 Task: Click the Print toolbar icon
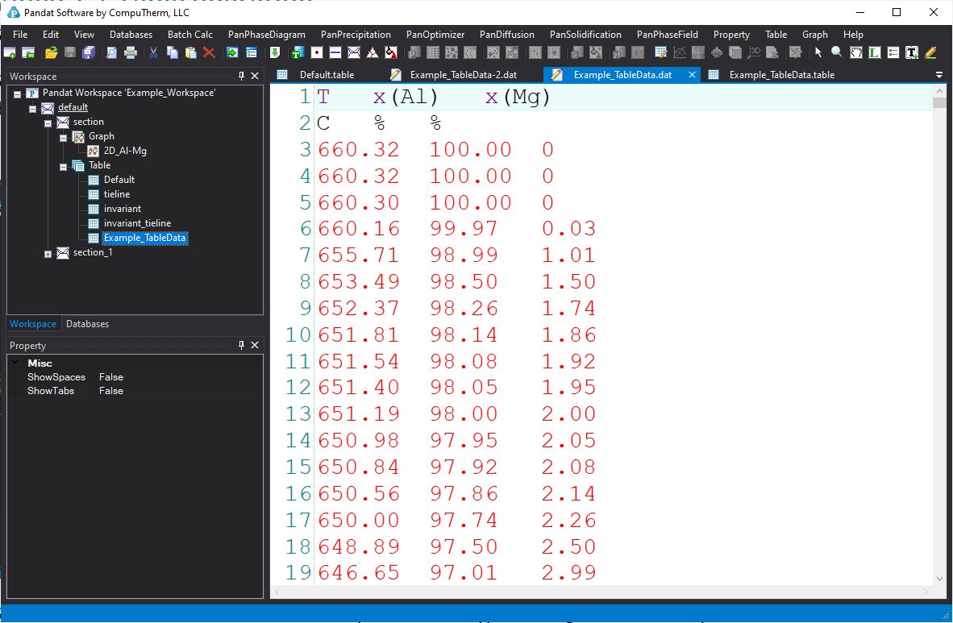(x=130, y=52)
